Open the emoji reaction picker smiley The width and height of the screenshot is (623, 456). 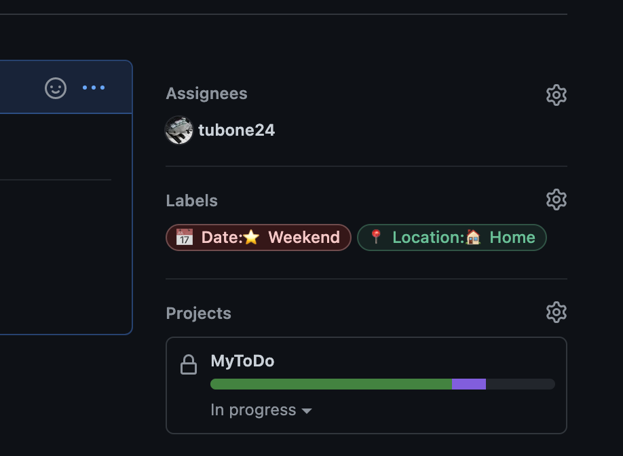[56, 88]
